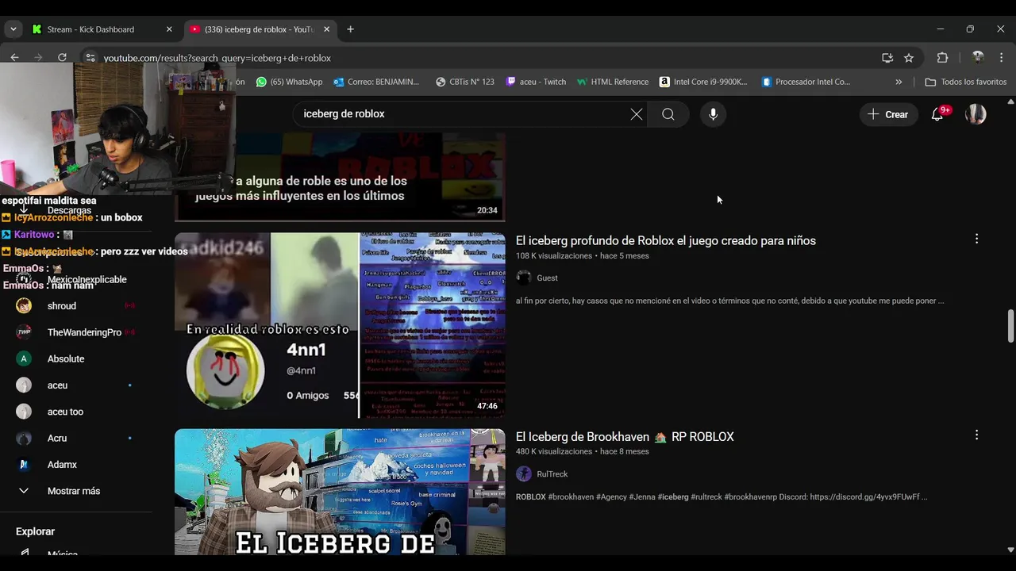Click '480 K visualizaciones' text
The image size is (1016, 571).
[554, 451]
